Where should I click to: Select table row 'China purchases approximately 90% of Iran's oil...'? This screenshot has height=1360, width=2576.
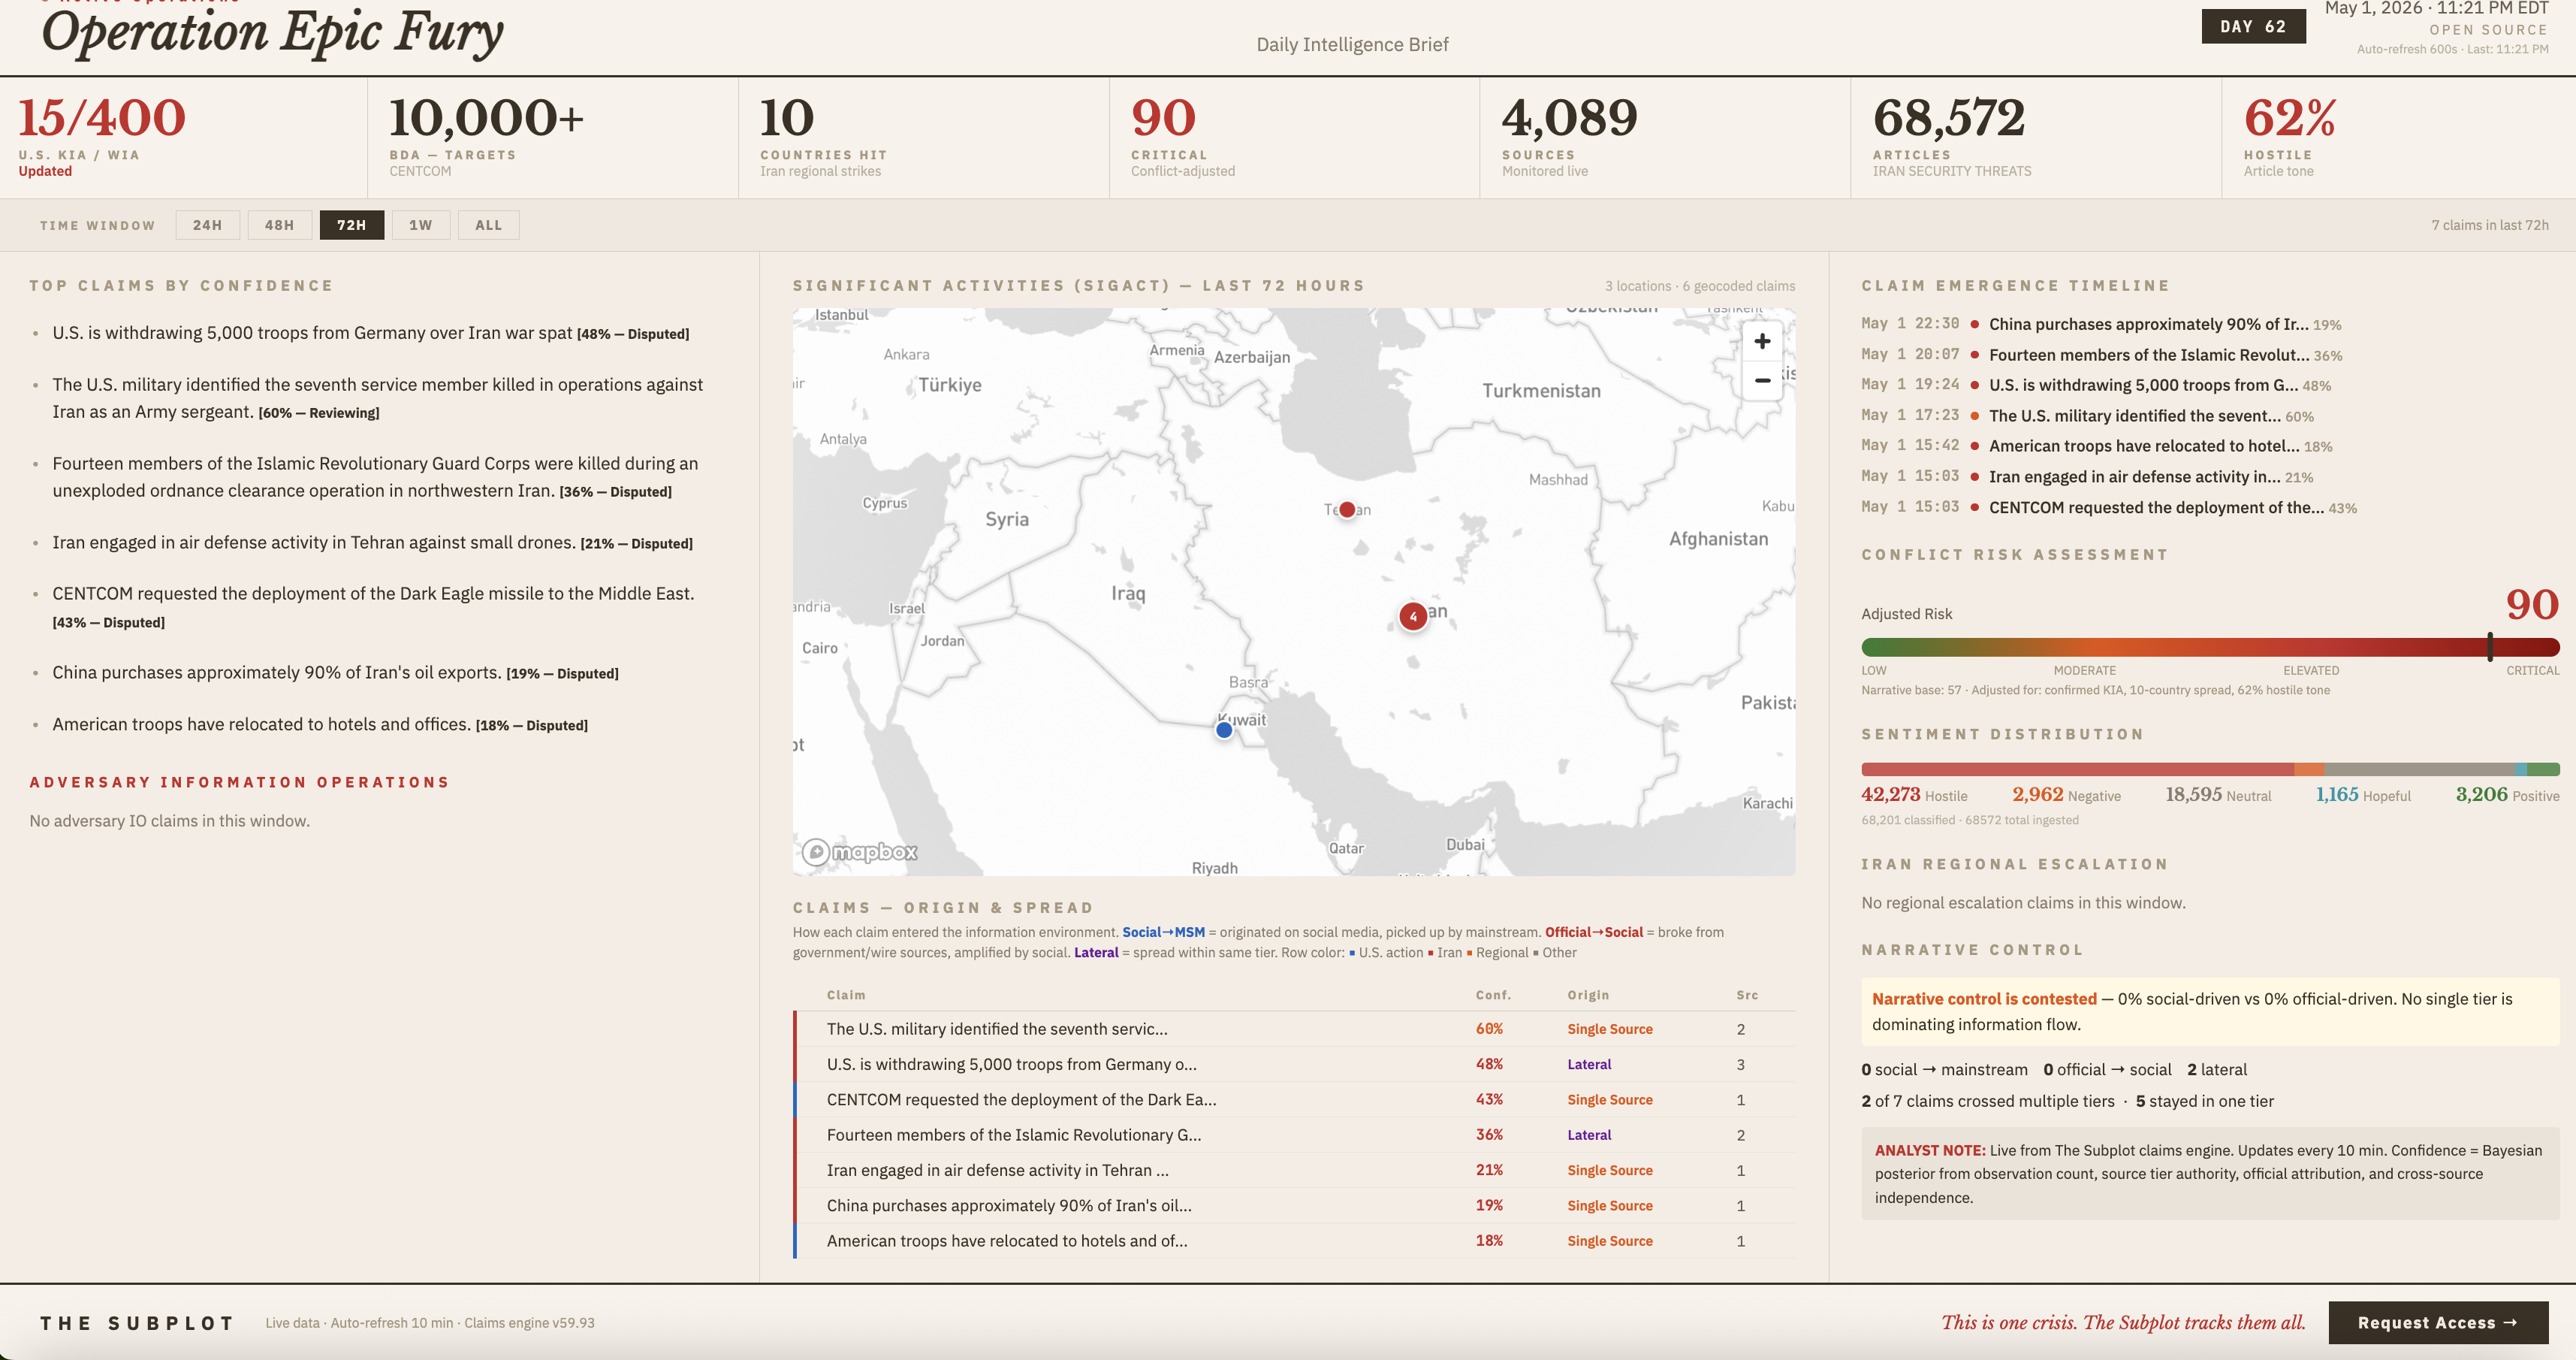[1294, 1206]
